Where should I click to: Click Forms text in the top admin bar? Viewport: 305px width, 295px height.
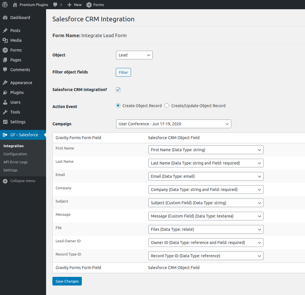click(x=98, y=5)
